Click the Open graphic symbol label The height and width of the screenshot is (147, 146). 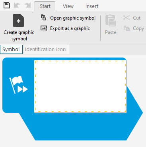[73, 18]
